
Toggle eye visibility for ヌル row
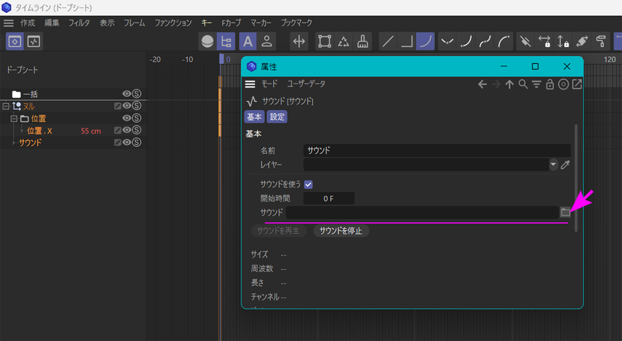tap(127, 105)
